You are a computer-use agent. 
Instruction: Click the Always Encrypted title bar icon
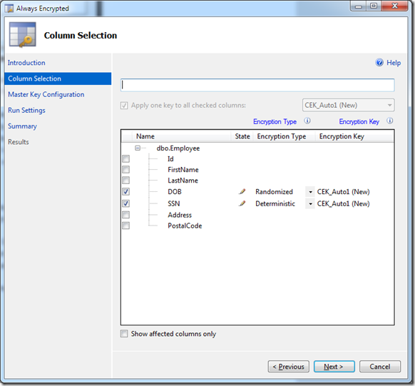(x=9, y=9)
